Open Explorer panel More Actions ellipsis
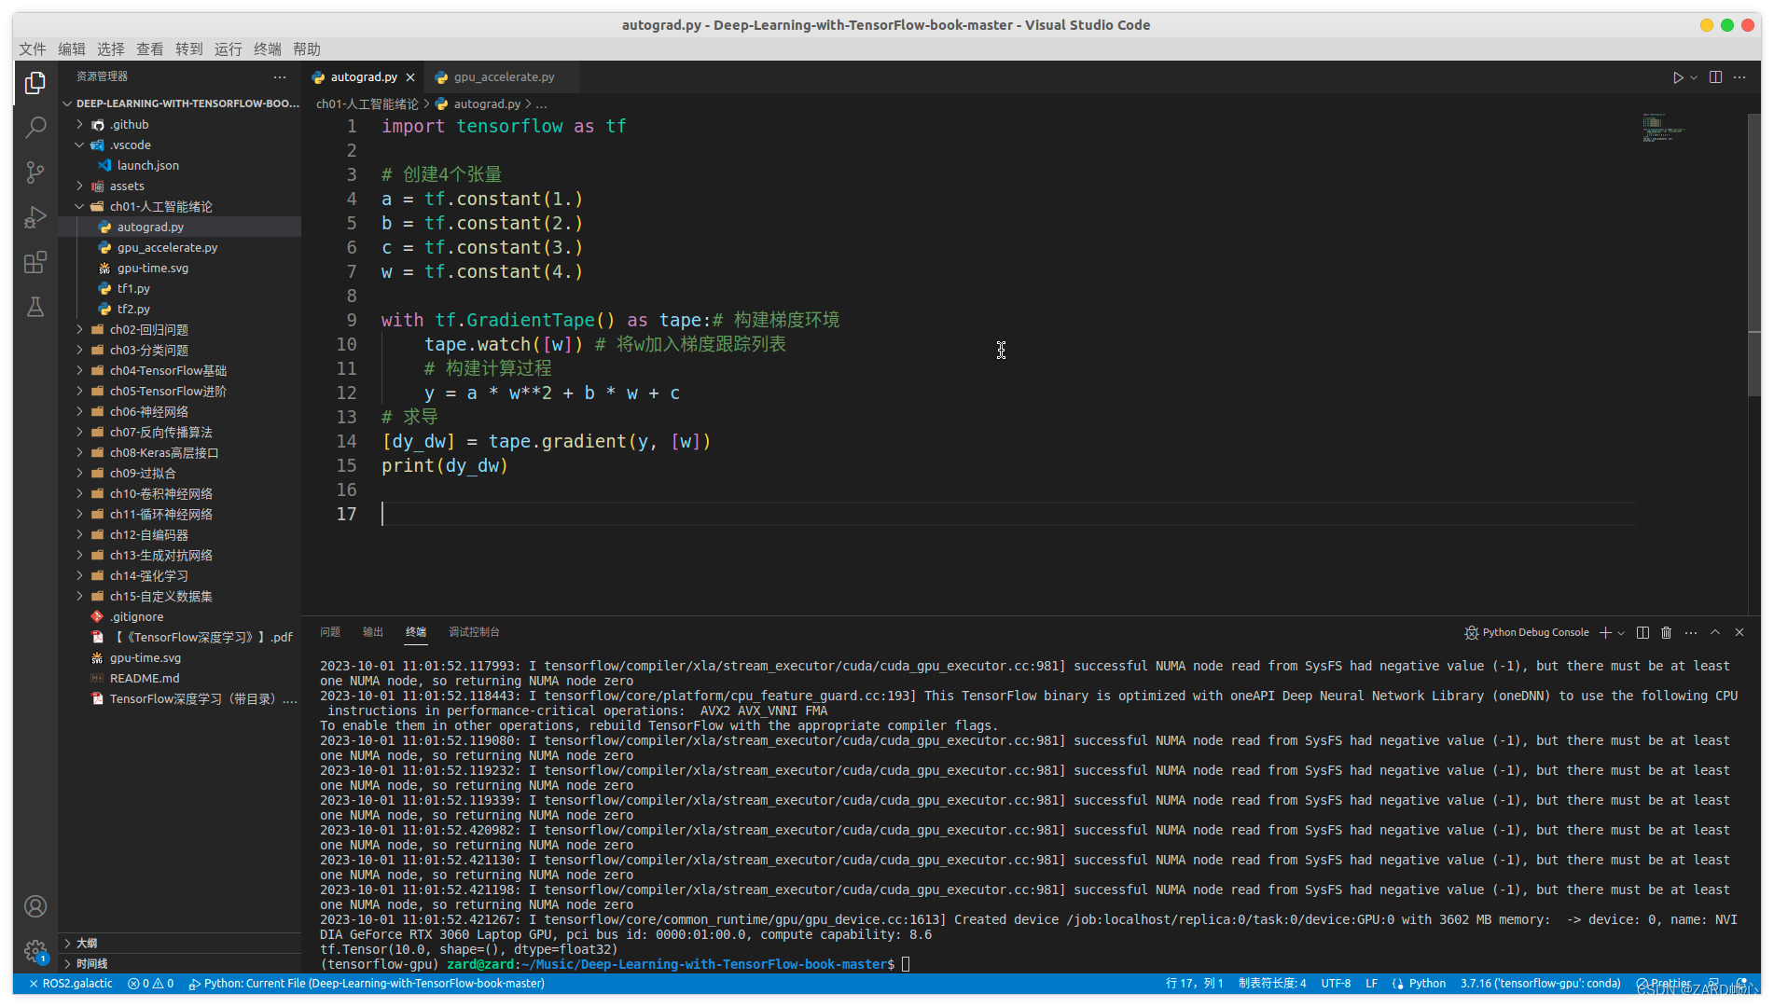Viewport: 1774px width, 1007px height. tap(280, 76)
